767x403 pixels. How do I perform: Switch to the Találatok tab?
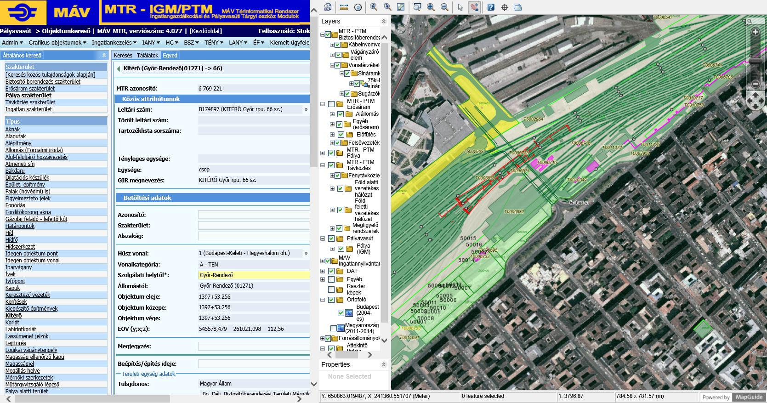pyautogui.click(x=148, y=55)
